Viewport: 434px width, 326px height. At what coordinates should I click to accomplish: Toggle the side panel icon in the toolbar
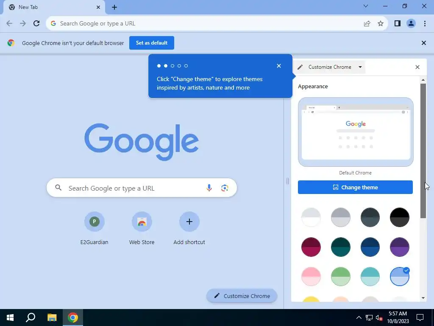[x=398, y=24]
